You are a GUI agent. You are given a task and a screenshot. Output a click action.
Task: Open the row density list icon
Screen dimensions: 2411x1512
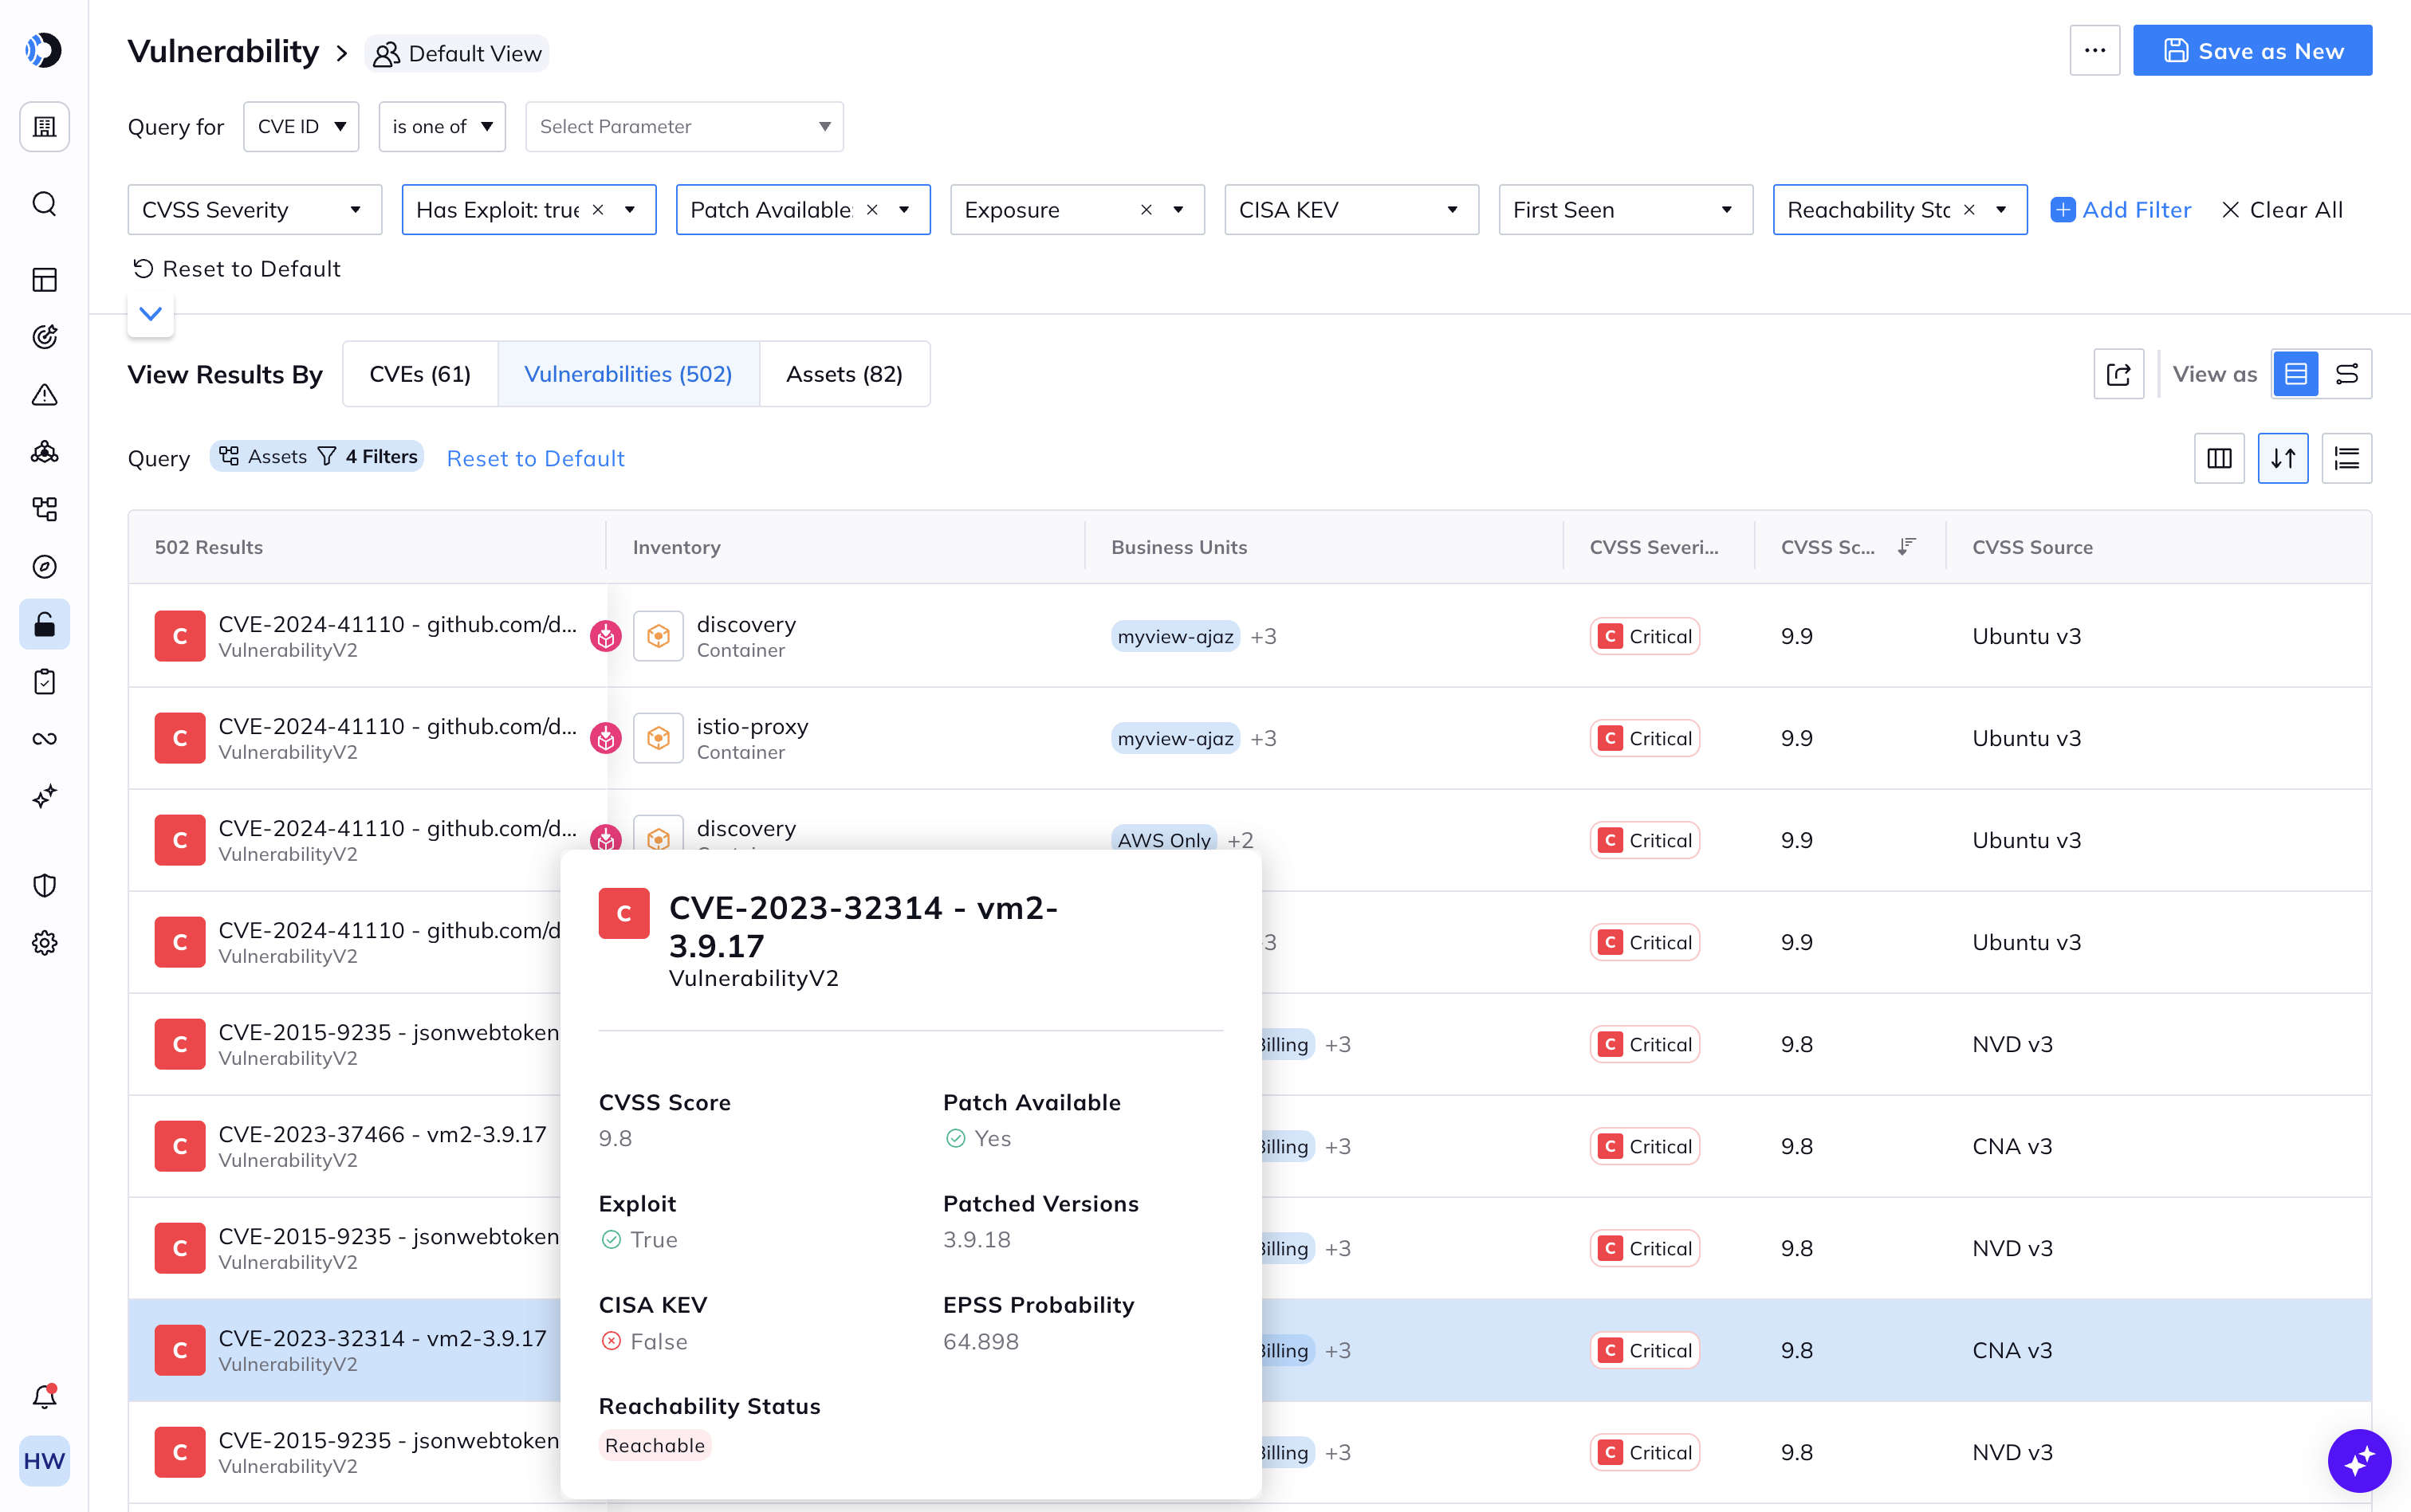[2347, 458]
